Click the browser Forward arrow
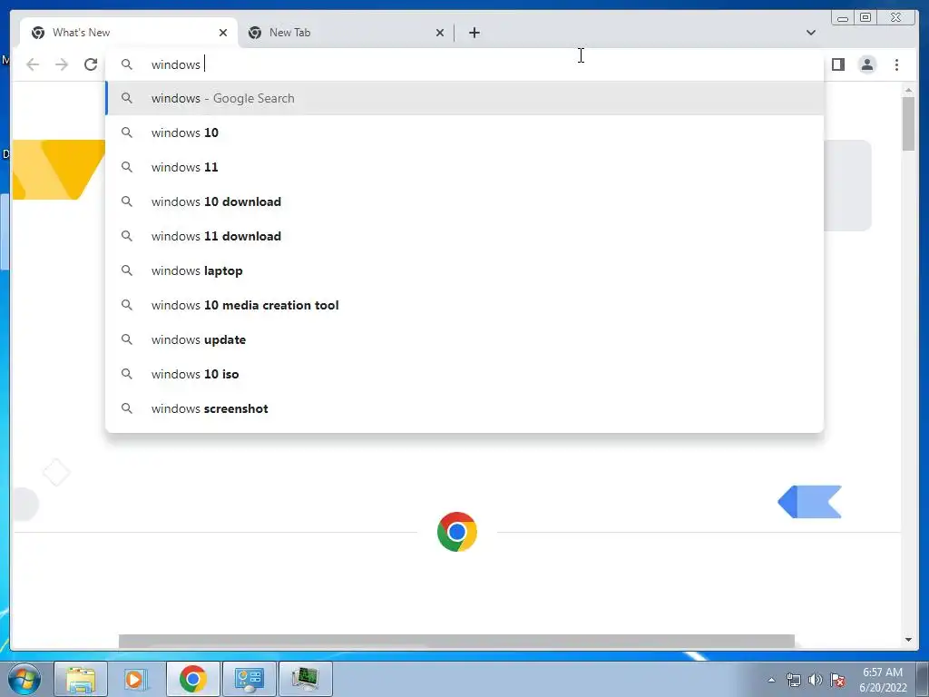Image resolution: width=929 pixels, height=697 pixels. tap(62, 64)
